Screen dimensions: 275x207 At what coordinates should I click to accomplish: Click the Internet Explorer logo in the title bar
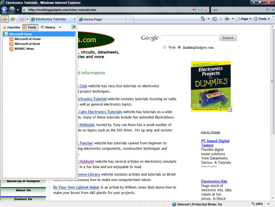click(2, 3)
